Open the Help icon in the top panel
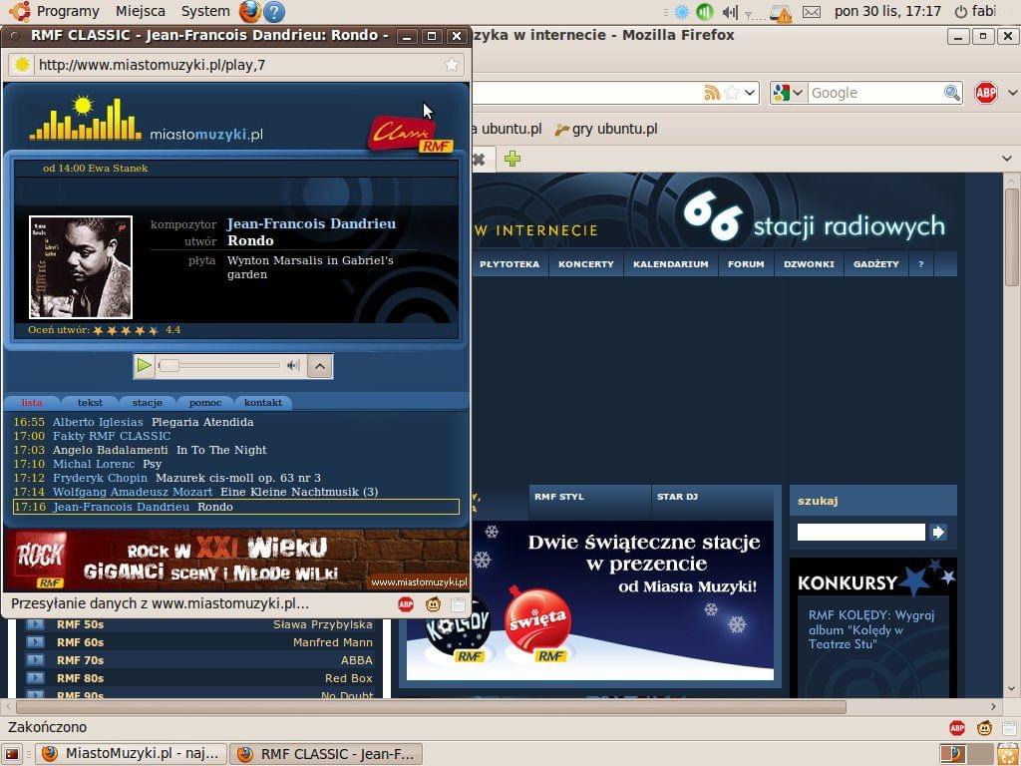Screen dimensions: 1021x766 click(274, 11)
